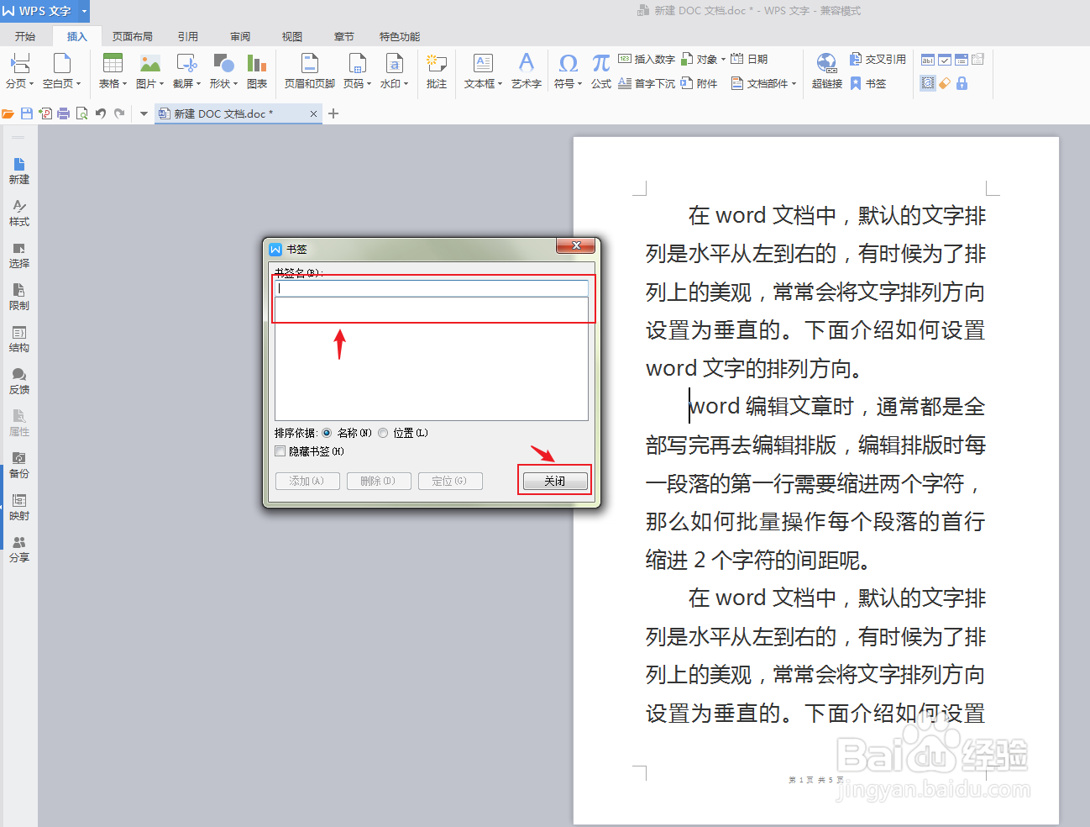Open the 备份 panel in the left sidebar
Image resolution: width=1090 pixels, height=827 pixels.
18,465
